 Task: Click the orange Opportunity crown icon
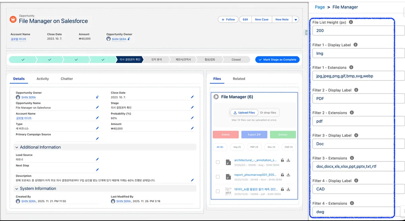point(13,19)
